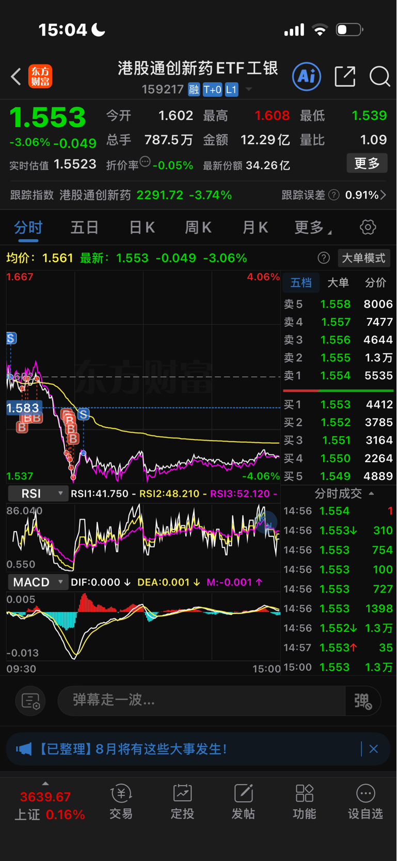This screenshot has width=397, height=861.
Task: Tap the 更多 quote details button
Action: point(367,163)
